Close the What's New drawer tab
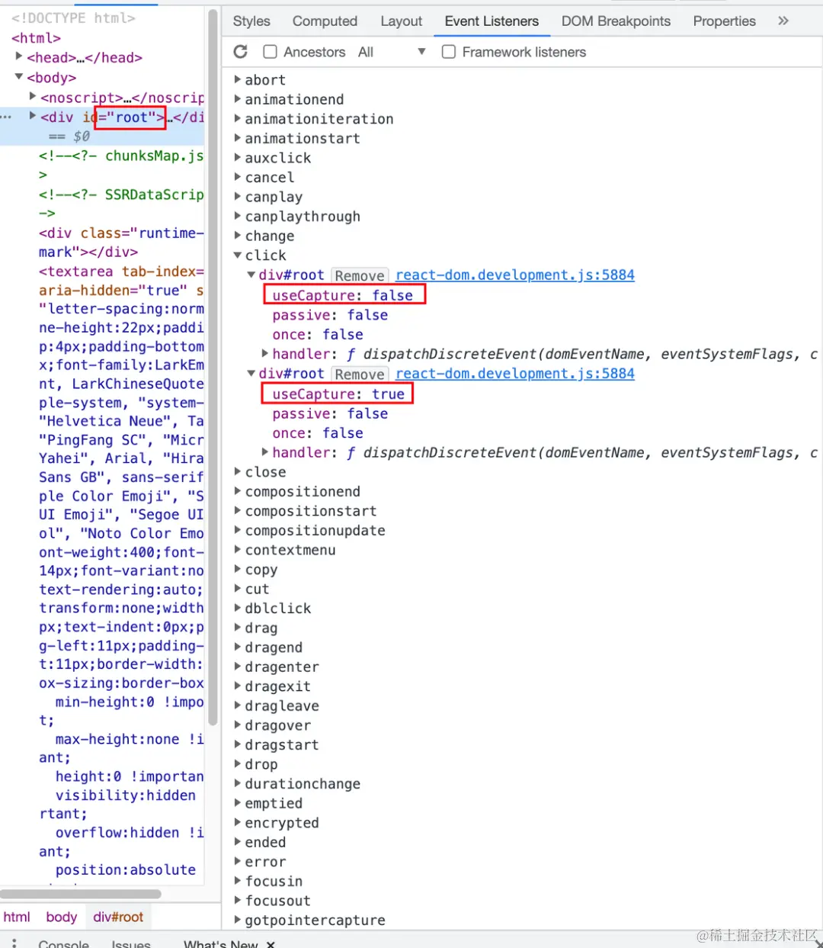Viewport: 823px width, 948px height. (271, 943)
